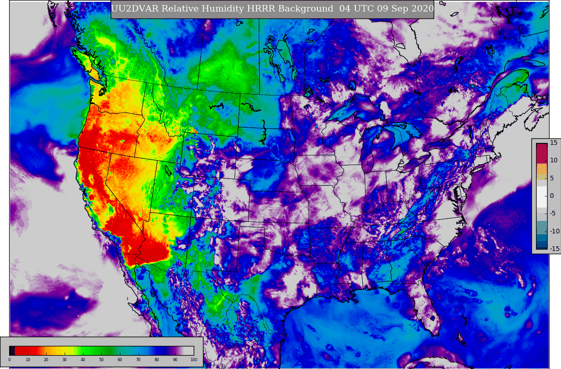
Task: Click the teal swatch in the difference colorbar
Action: coord(542,227)
